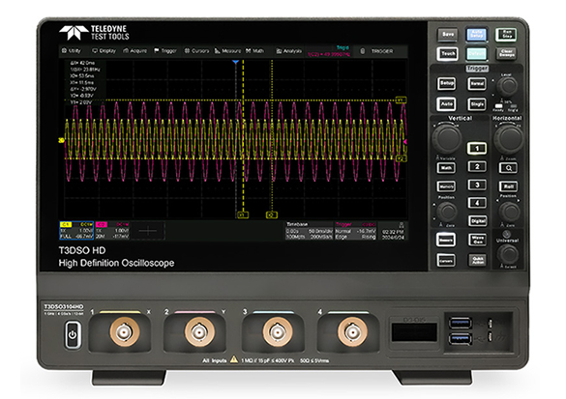Select the X1 cursor marker
The image size is (566, 399).
click(x=243, y=214)
